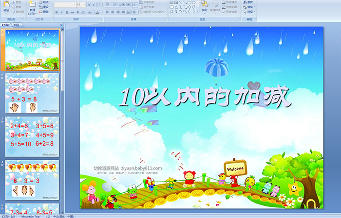Select the Right Arrow block shape
This screenshot has width=341, height=218.
pos(189,7)
